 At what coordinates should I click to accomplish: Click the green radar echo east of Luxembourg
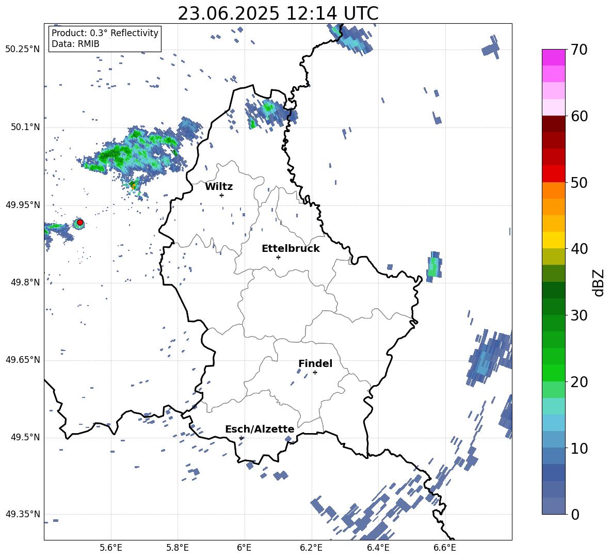(433, 266)
